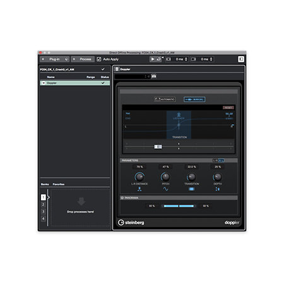This screenshot has height=284, width=284.
Task: Click the Pitch sine wave icon
Action: (x=165, y=189)
